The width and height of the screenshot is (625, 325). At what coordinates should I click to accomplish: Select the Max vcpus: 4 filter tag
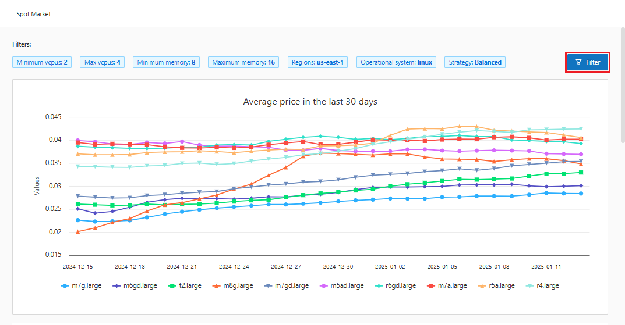click(x=103, y=62)
